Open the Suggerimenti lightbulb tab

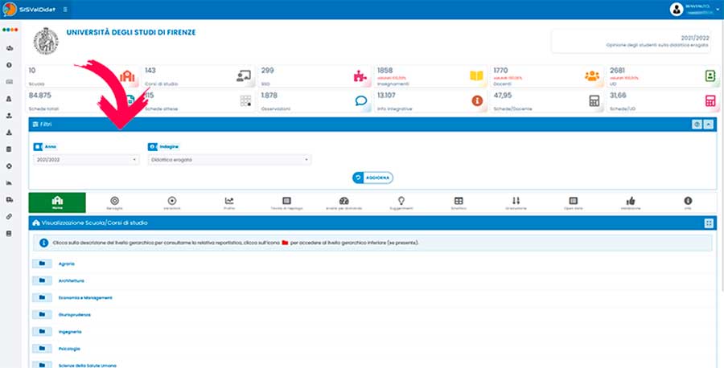point(401,202)
